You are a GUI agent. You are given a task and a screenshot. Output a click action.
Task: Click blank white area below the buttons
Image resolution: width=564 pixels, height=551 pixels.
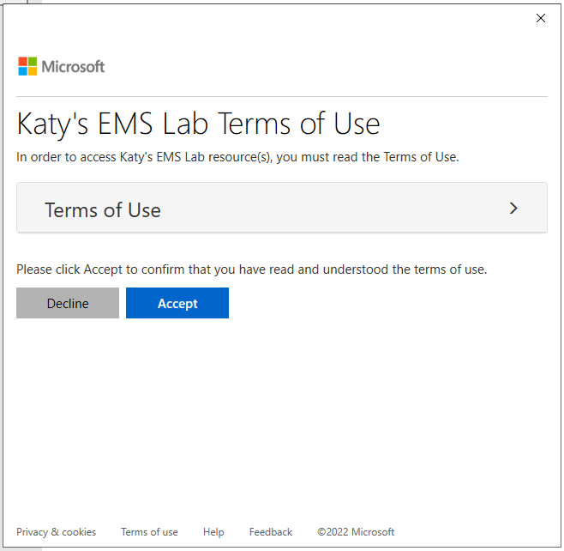[x=282, y=412]
